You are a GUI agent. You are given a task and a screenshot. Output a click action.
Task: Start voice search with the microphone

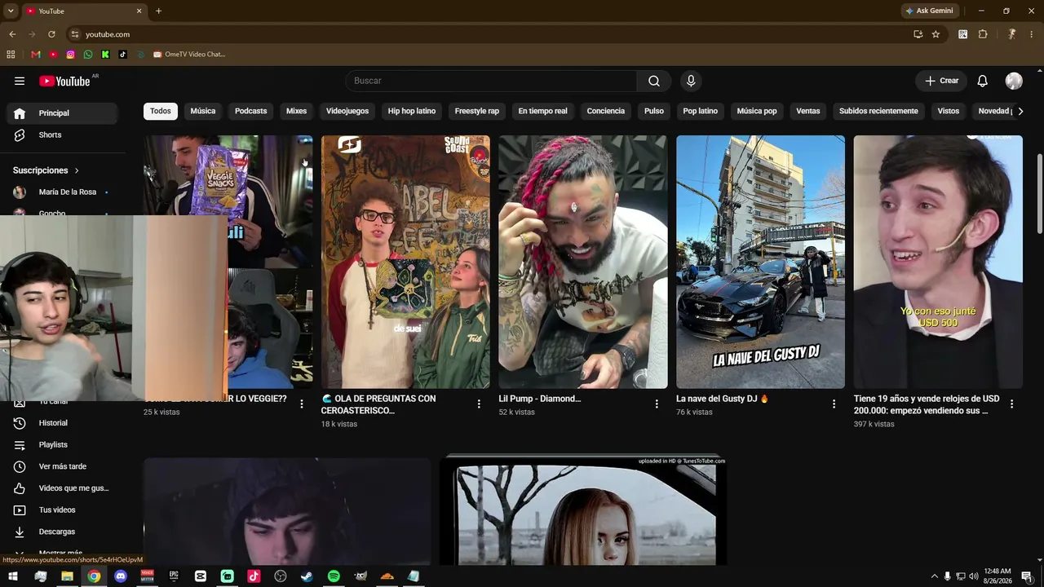point(691,81)
